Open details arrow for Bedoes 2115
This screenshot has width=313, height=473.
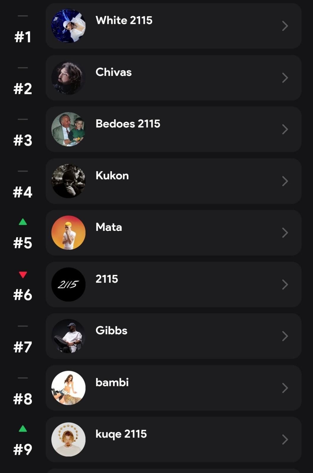coord(285,129)
